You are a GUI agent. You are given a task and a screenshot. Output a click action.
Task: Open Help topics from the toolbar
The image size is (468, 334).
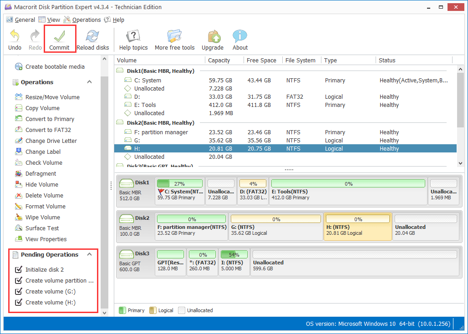pyautogui.click(x=133, y=36)
